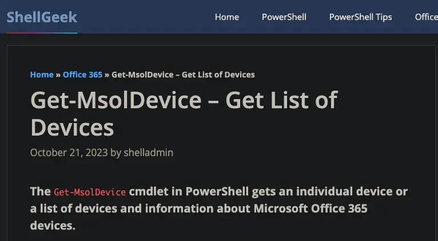Click the breadcrumb separator after Office 365
The height and width of the screenshot is (241, 438).
pyautogui.click(x=107, y=75)
